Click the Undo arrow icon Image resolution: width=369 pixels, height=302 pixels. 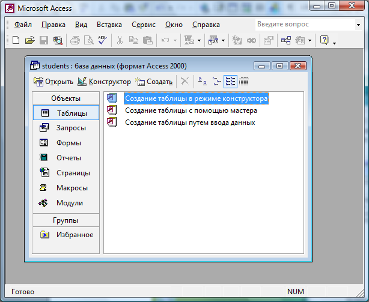pos(165,40)
